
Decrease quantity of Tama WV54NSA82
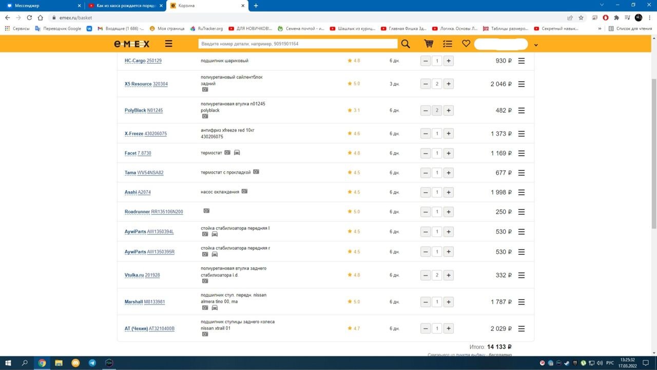point(426,173)
